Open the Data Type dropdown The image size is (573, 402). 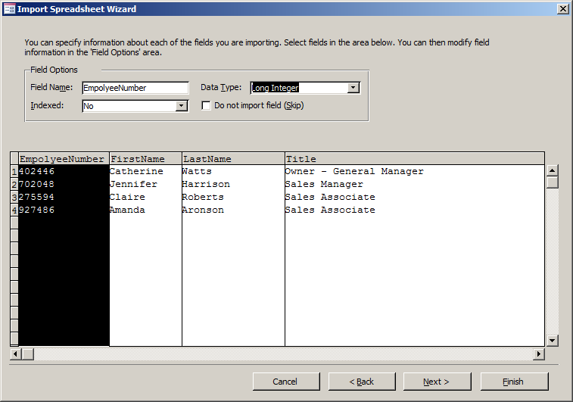point(353,88)
